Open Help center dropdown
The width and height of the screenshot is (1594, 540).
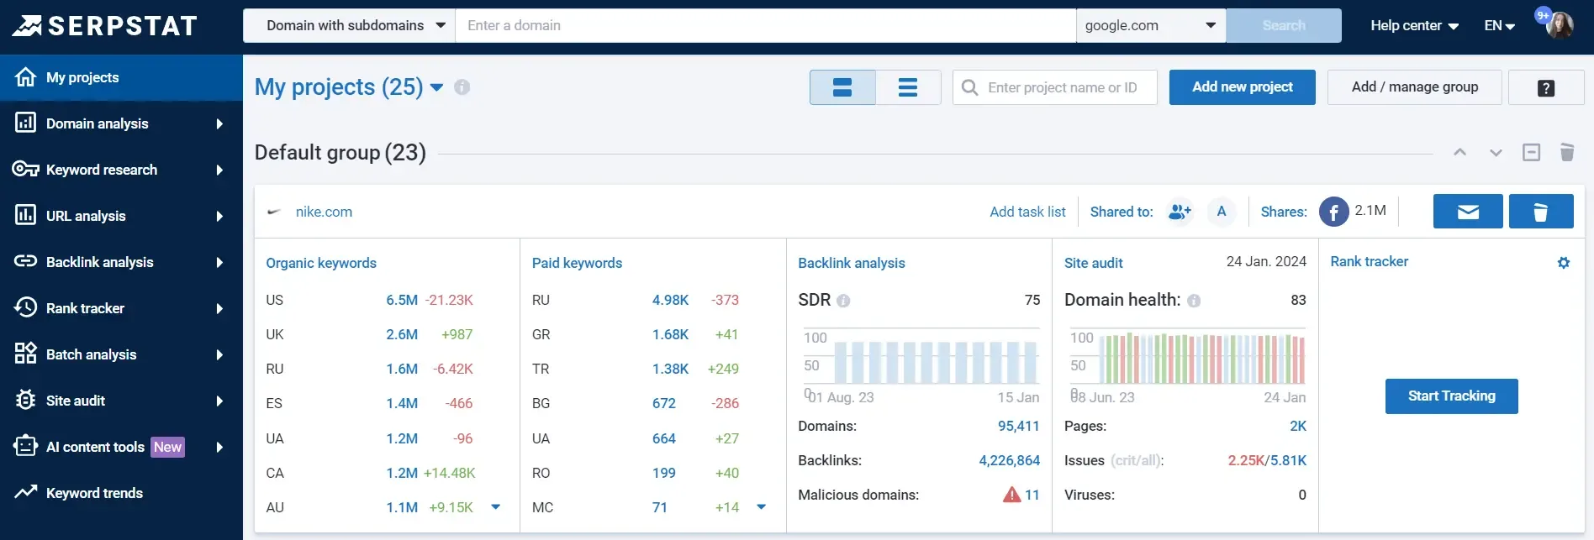(x=1414, y=25)
